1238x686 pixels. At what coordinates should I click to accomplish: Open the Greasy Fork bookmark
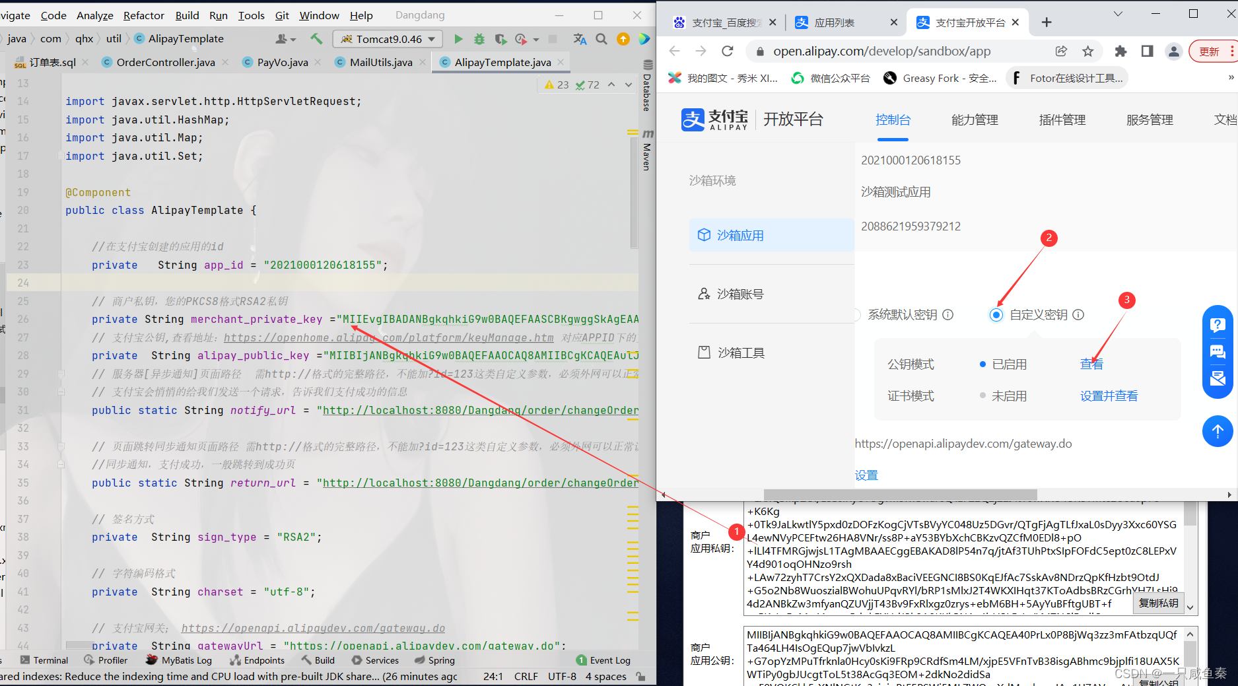coord(940,78)
